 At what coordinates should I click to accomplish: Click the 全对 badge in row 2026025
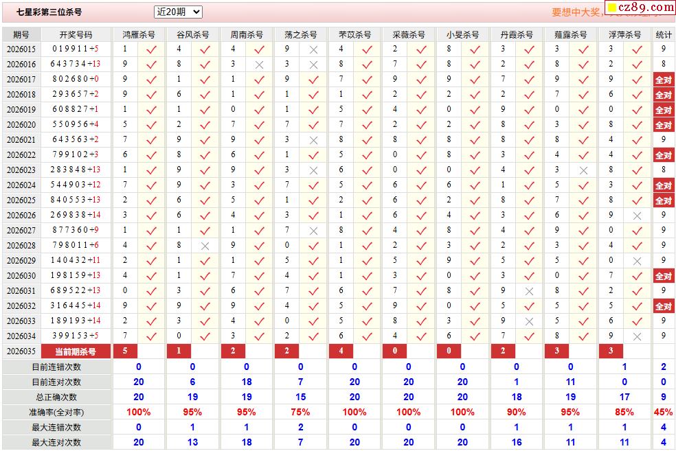point(664,200)
